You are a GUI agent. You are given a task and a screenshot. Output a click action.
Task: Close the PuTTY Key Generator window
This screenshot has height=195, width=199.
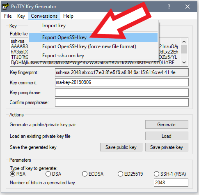[188, 7]
